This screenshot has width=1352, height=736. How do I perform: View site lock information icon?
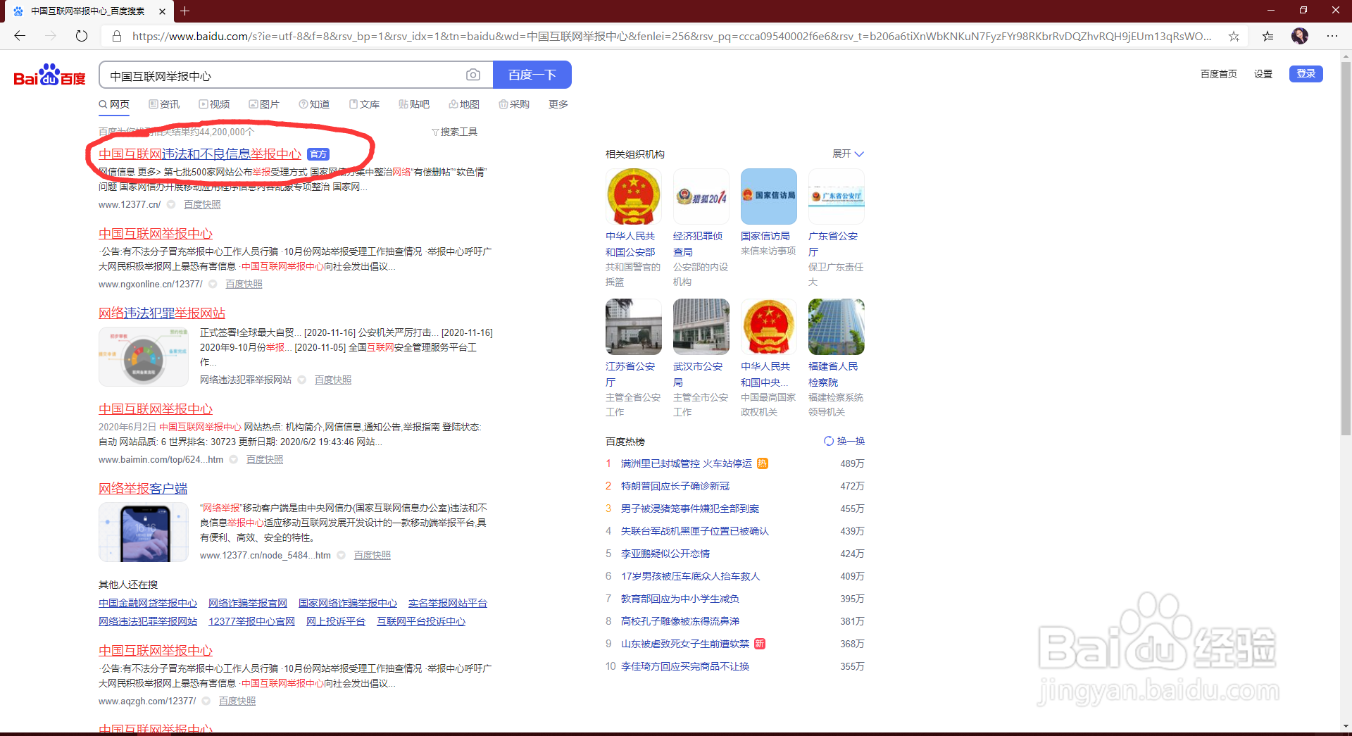pyautogui.click(x=117, y=36)
